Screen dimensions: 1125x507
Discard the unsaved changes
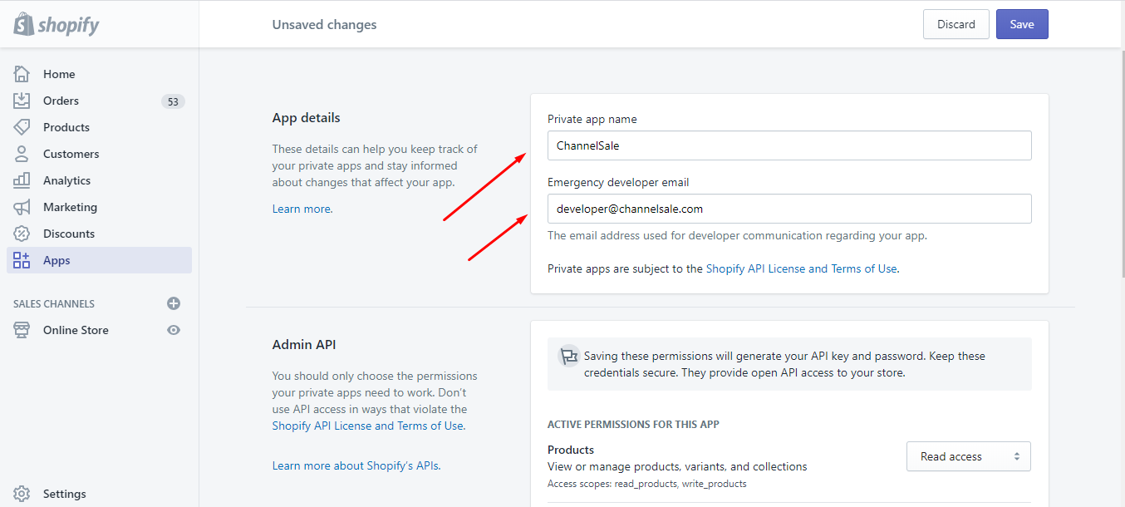click(956, 24)
